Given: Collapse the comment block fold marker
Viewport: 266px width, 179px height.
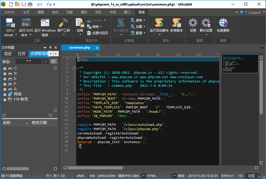Looking at the screenshot, I should point(74,68).
